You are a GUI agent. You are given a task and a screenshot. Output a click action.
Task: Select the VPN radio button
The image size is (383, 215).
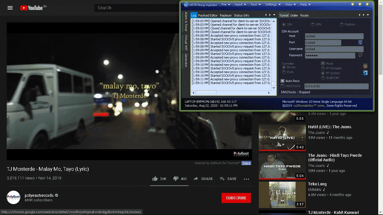point(313,25)
